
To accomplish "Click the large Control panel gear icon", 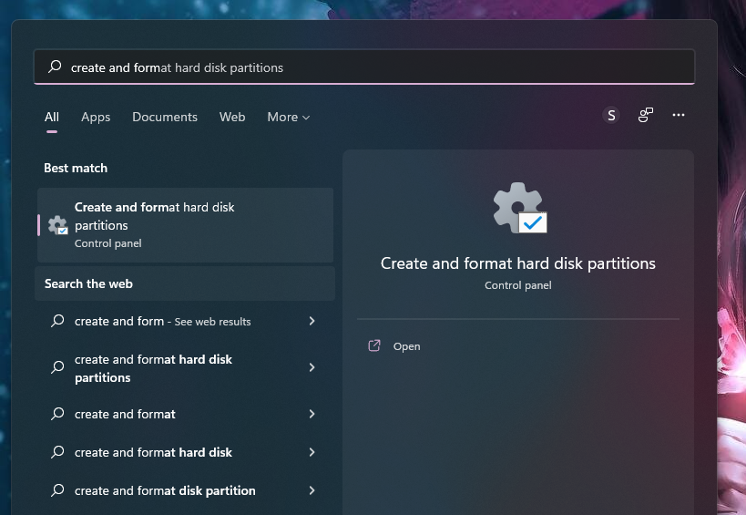I will [519, 208].
